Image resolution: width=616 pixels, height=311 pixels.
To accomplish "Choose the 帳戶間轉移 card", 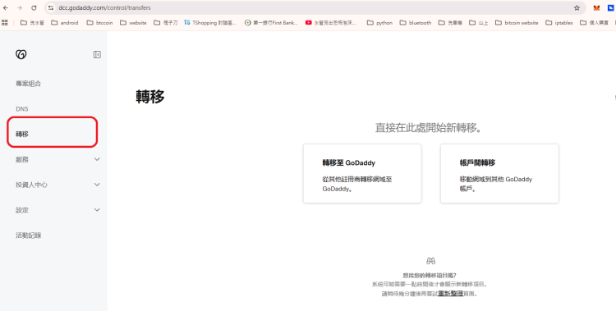I will (499, 173).
